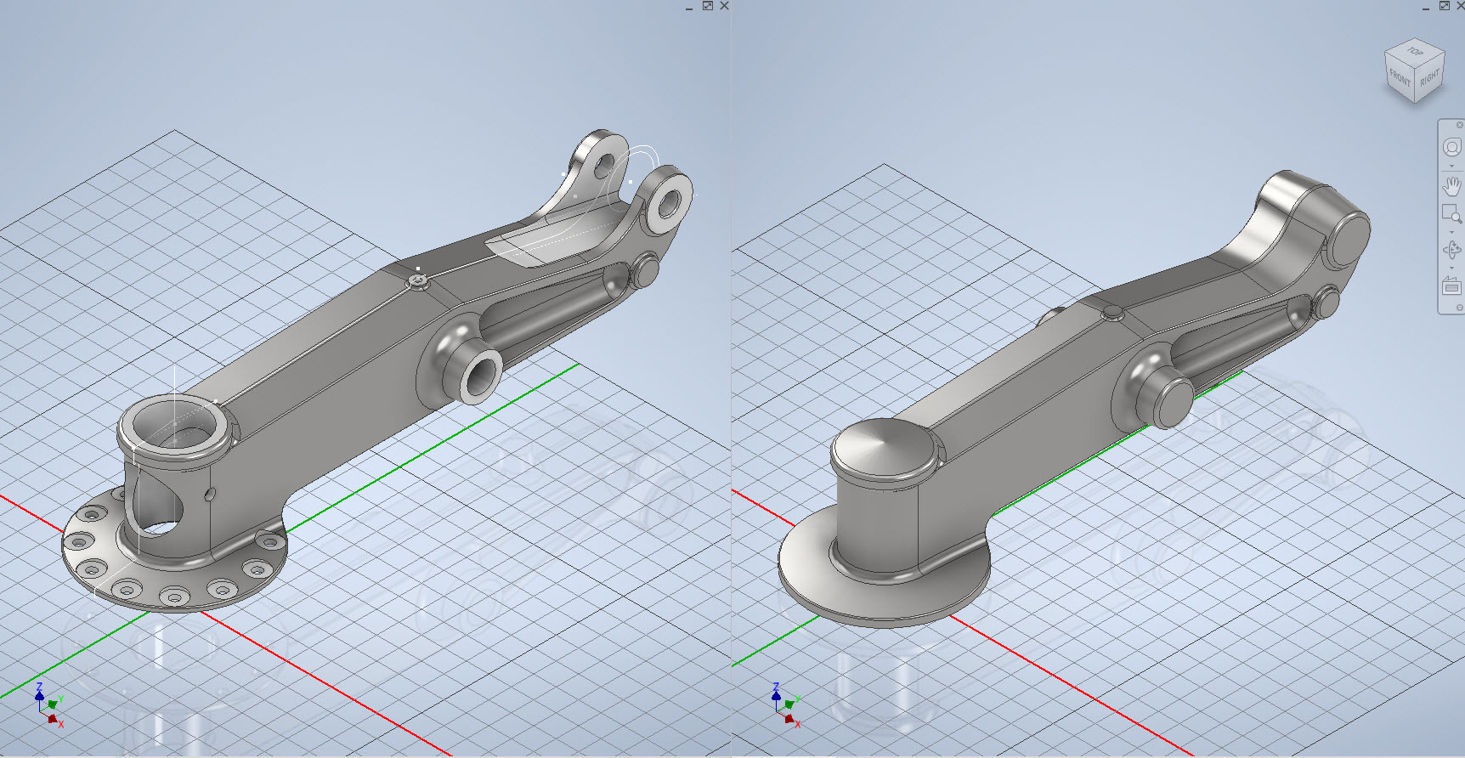Select the hub's flat top on right model
The image size is (1465, 758).
[x=884, y=448]
